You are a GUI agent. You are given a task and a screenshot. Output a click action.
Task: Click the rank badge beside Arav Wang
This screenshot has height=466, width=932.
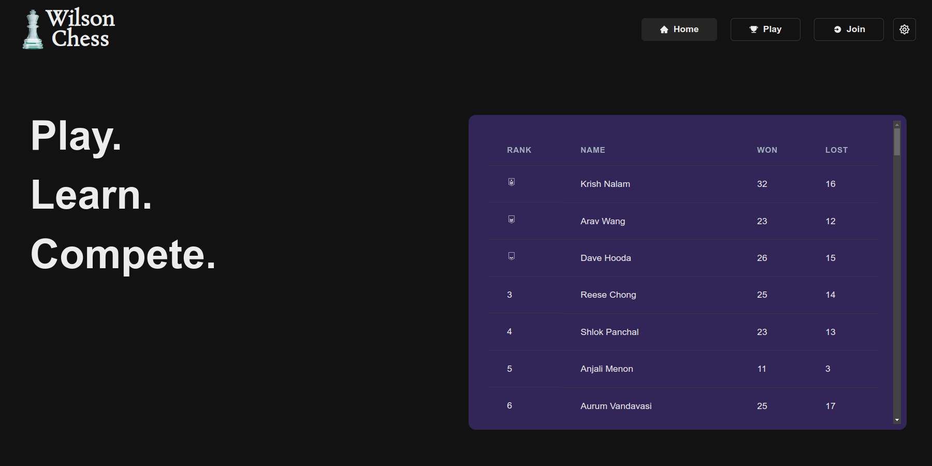click(x=511, y=220)
